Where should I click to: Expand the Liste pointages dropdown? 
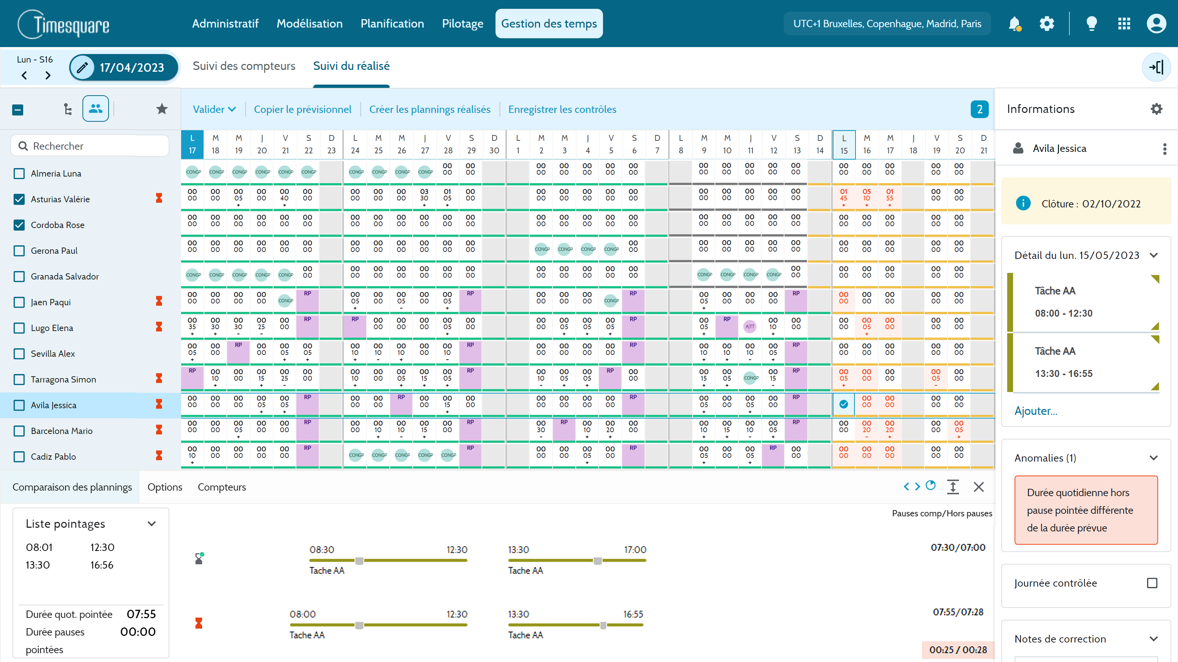[152, 524]
